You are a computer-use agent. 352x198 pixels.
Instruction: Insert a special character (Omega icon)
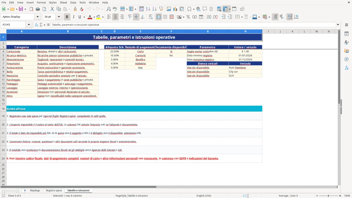189,9
